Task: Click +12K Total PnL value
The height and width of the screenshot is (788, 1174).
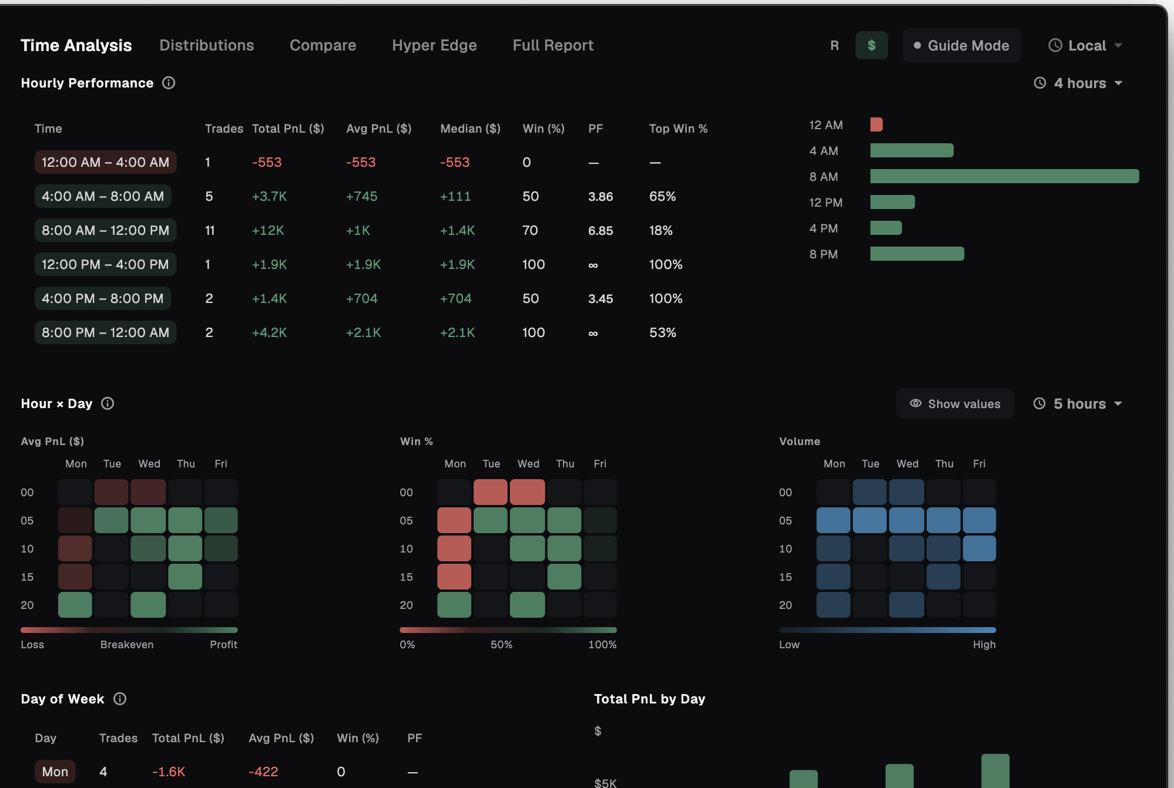Action: pyautogui.click(x=268, y=230)
